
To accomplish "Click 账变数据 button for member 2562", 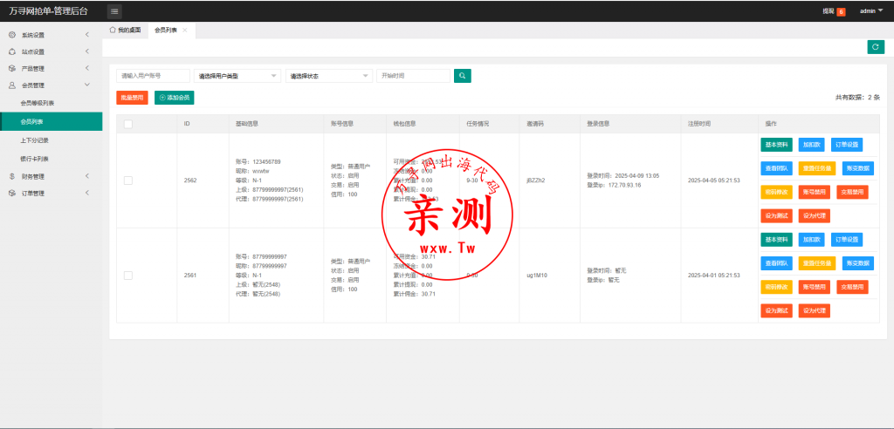I will click(858, 168).
